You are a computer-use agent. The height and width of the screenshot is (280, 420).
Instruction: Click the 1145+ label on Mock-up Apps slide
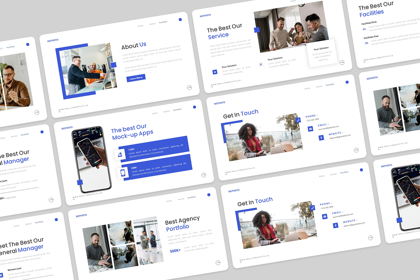[x=132, y=149]
